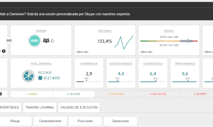The width and height of the screenshot is (213, 127).
Task: Select the 4. ADVANCED level step
Action: click(158, 94)
